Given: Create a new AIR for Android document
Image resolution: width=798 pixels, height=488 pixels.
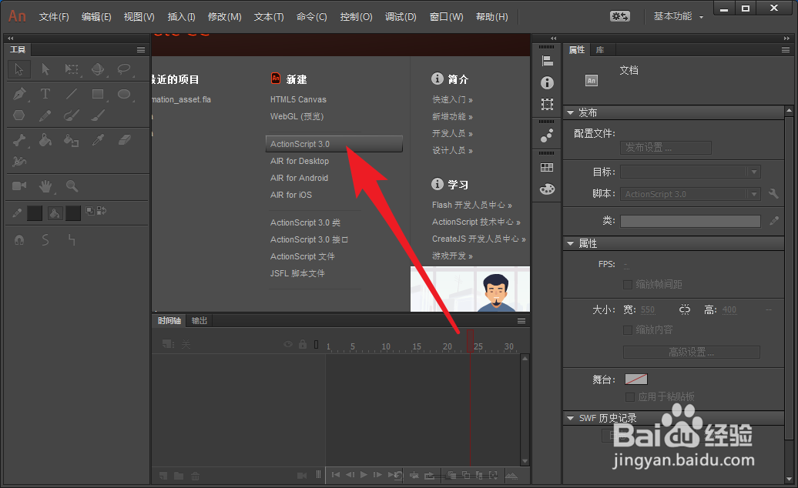Looking at the screenshot, I should point(299,178).
